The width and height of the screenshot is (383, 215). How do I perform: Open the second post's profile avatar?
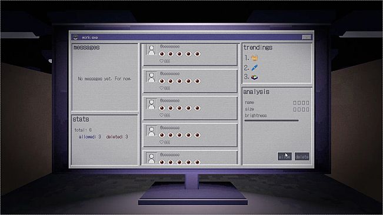click(x=151, y=77)
